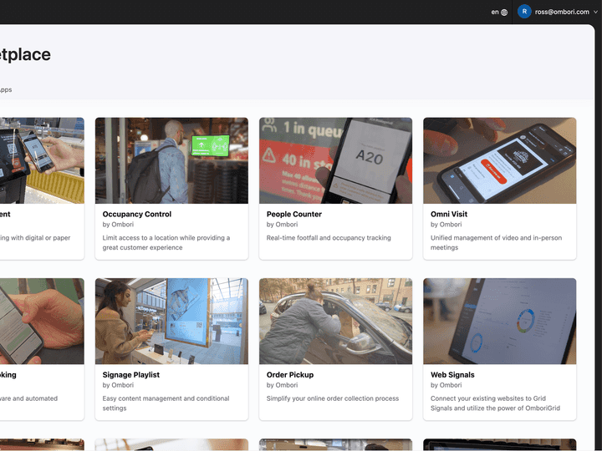602x451 pixels.
Task: Click 'Easy content management and conditional' description
Action: click(x=166, y=403)
